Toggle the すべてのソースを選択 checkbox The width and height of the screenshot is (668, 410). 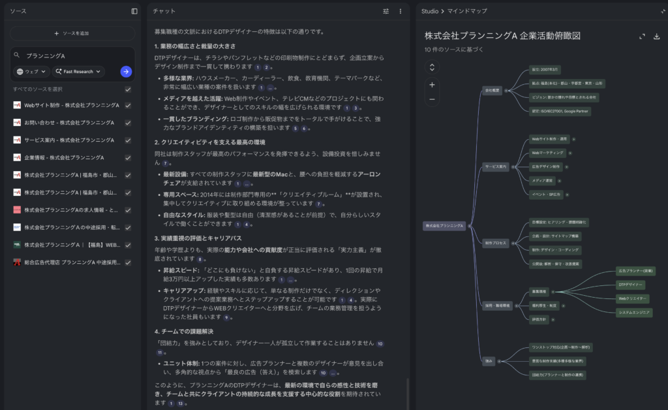[x=128, y=89]
